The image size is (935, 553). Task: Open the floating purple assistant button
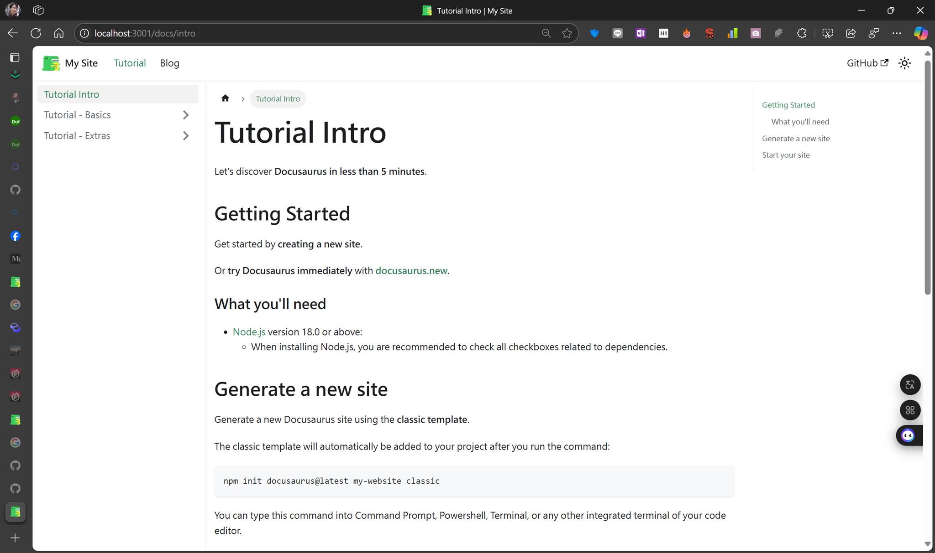click(909, 435)
